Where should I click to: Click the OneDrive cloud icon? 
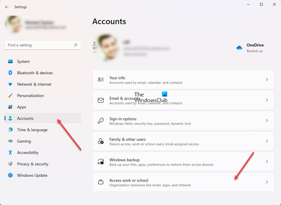pyautogui.click(x=239, y=48)
